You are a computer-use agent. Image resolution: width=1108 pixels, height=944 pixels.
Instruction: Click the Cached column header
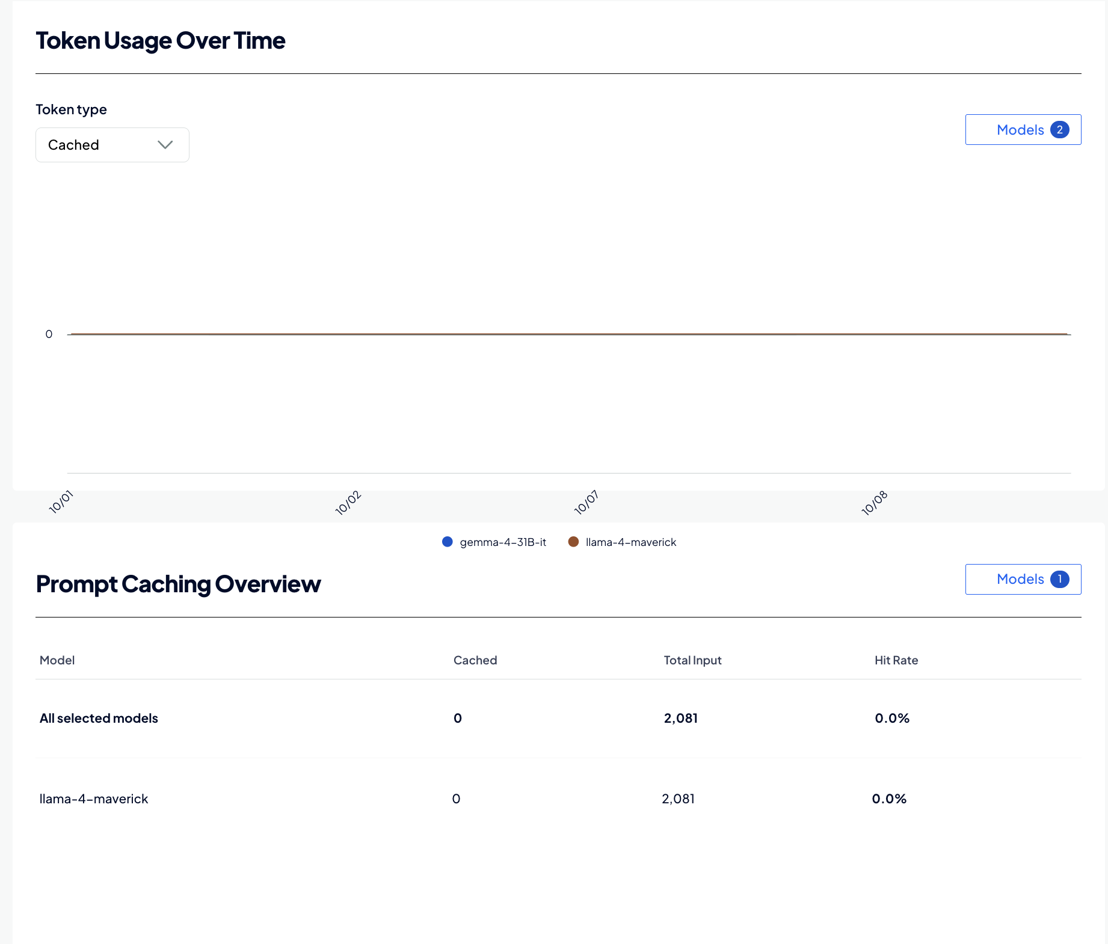click(475, 660)
